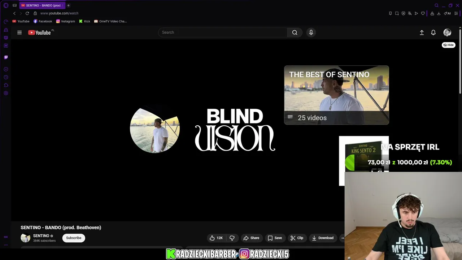462x260 pixels.
Task: Open the YouTube bookmark
Action: pyautogui.click(x=21, y=21)
